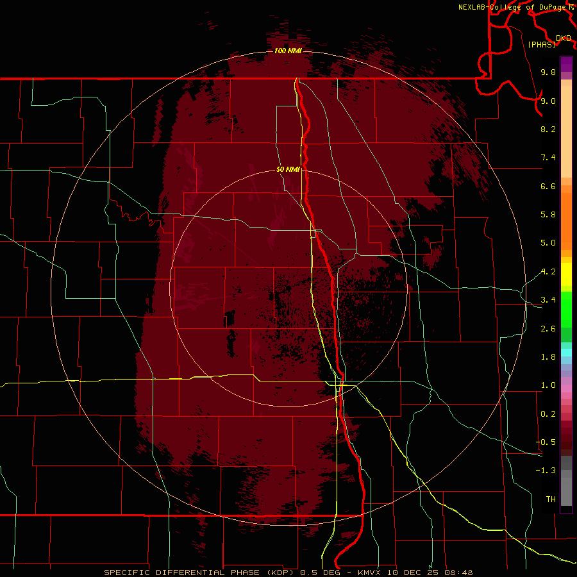Click the 9.0 color scale value
Screen dimensions: 577x577
click(x=548, y=101)
